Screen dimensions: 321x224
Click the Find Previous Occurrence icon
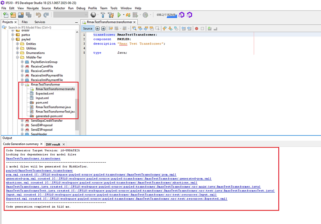140,29
